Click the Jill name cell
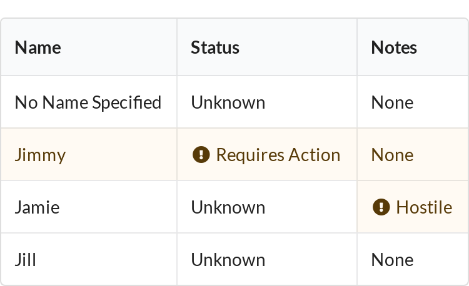Viewport: 469px width, 286px height. (x=89, y=259)
